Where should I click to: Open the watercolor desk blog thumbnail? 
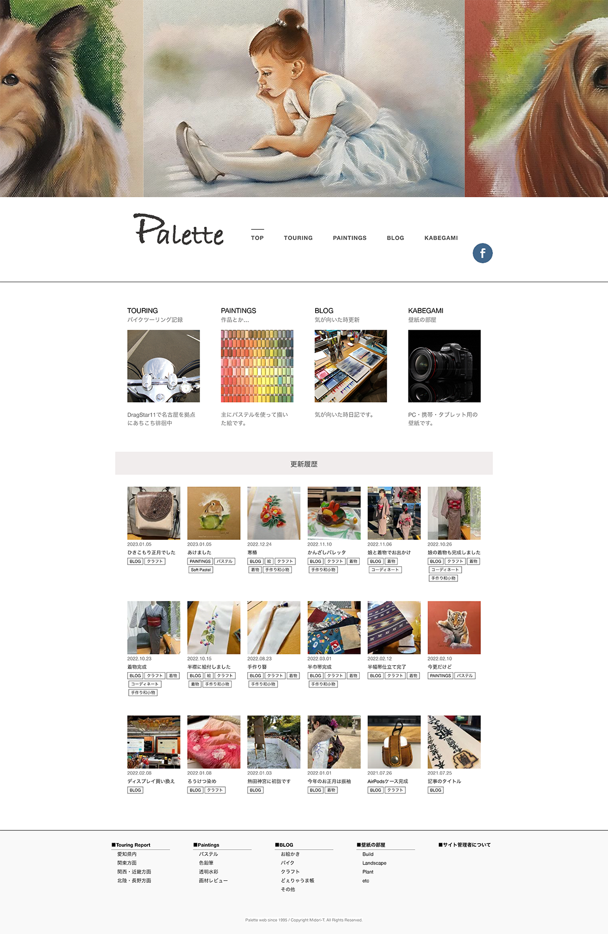[351, 366]
